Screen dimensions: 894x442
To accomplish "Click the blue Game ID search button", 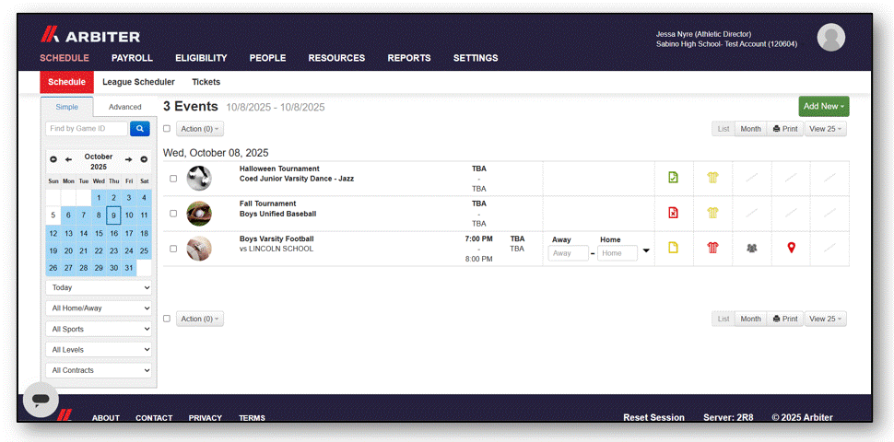I will pos(140,129).
